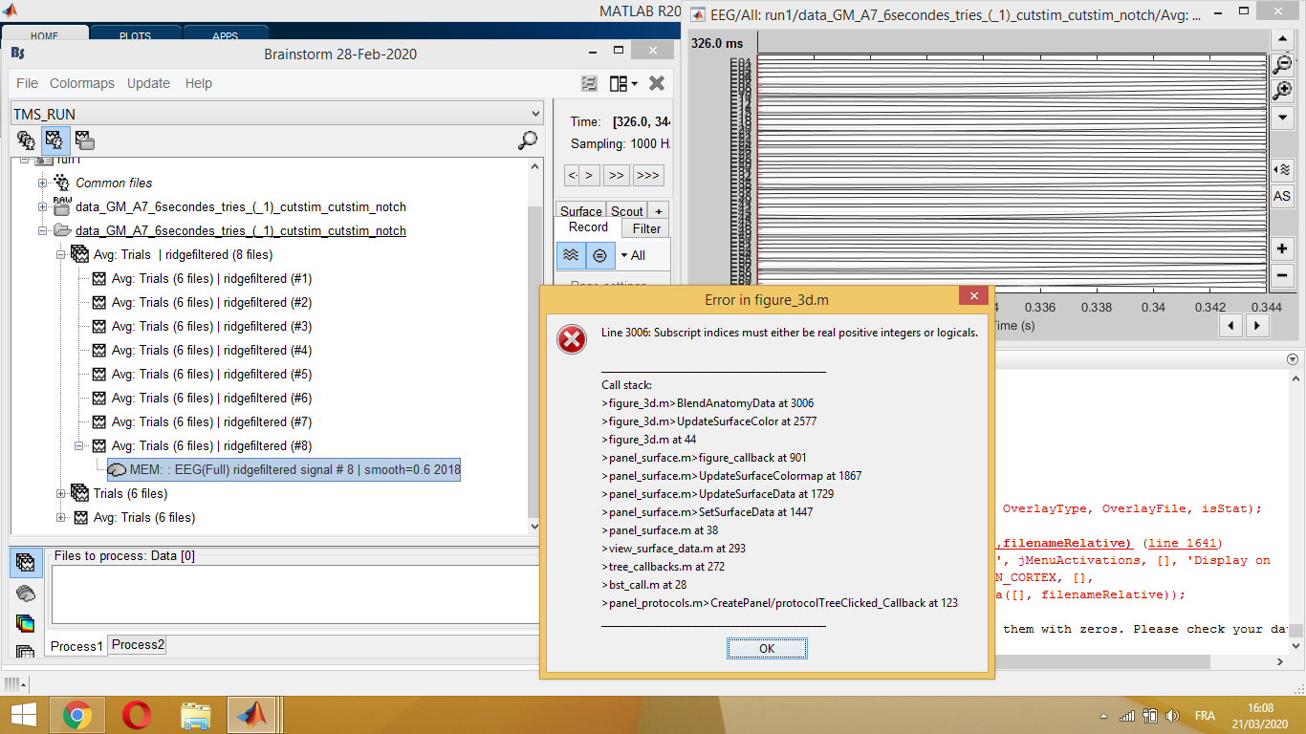Image resolution: width=1306 pixels, height=734 pixels.
Task: Select the functional data by subjects view icon
Action: [55, 140]
